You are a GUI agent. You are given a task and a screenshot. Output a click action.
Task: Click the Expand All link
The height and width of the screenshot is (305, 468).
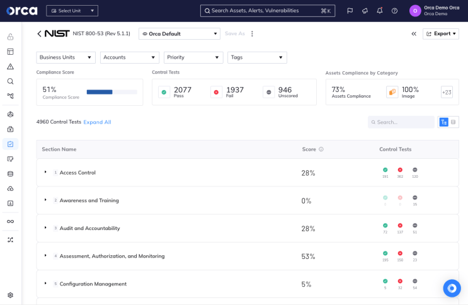pos(97,122)
